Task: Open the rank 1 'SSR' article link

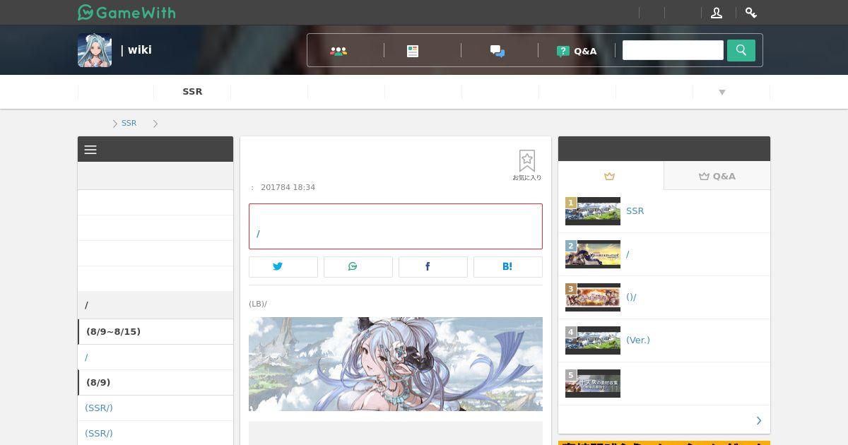Action: click(x=635, y=211)
